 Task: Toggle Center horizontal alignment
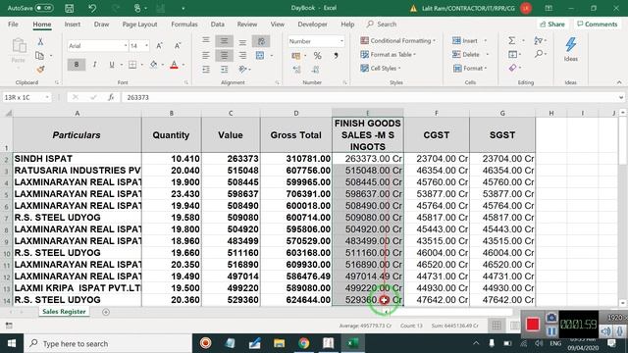224,55
